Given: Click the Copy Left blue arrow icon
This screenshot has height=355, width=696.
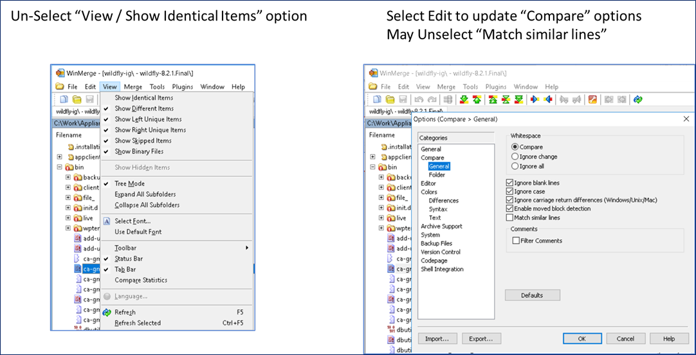Looking at the screenshot, I should click(548, 99).
